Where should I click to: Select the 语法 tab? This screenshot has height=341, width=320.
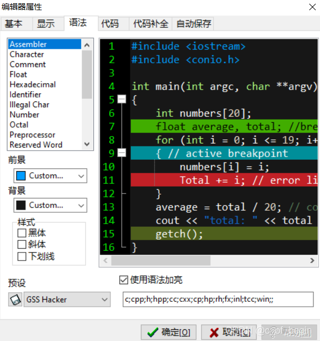point(81,23)
